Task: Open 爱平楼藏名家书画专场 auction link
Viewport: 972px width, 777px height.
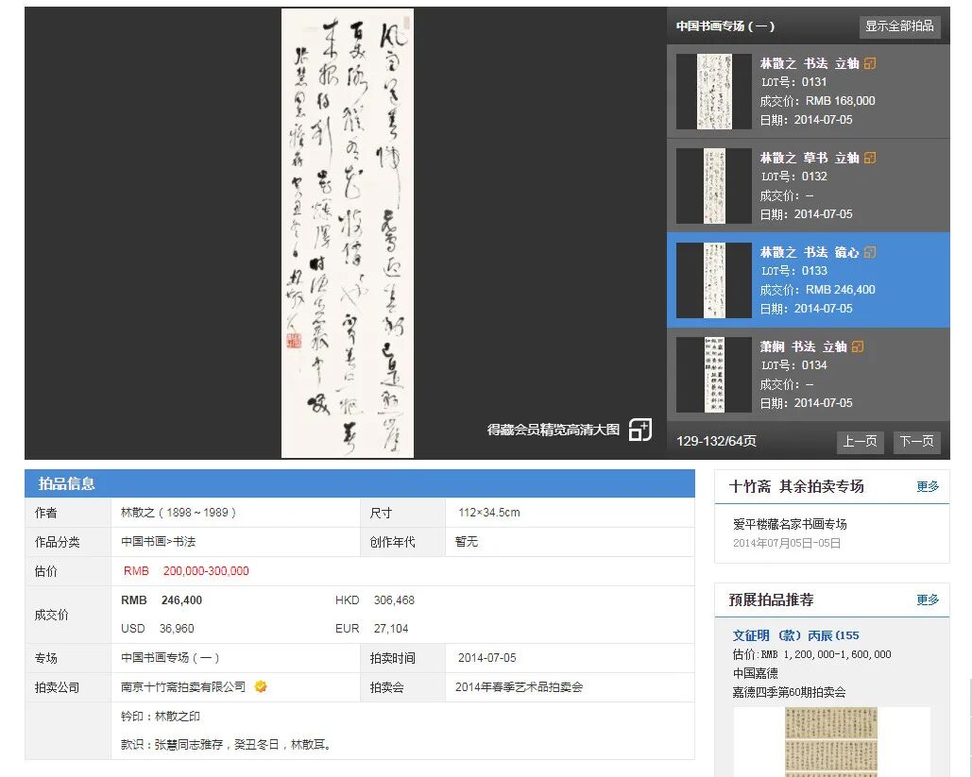Action: [x=790, y=524]
